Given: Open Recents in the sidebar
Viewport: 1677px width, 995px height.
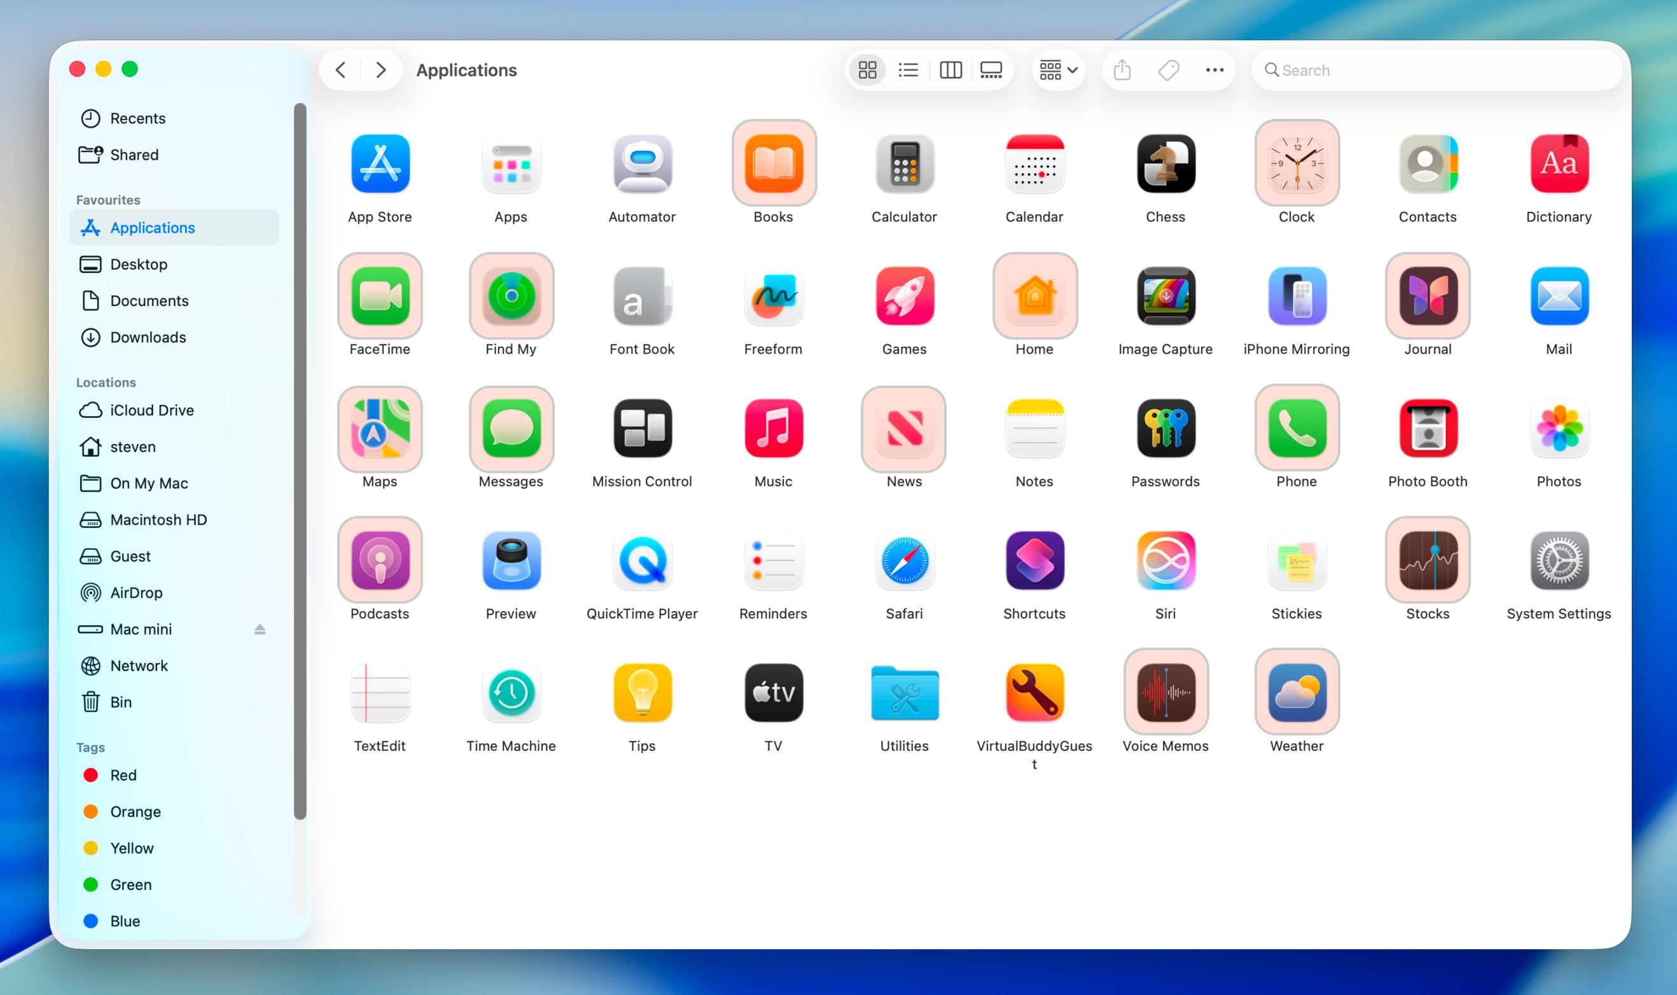Looking at the screenshot, I should tap(174, 118).
